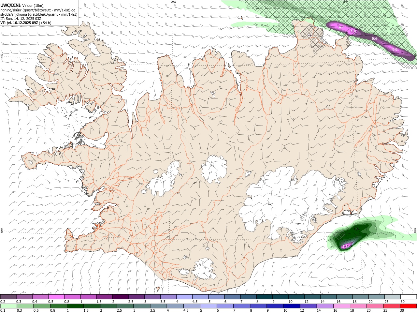
Task: Click the grey-green 3 swatch in bottom legend
Action: 141,306
